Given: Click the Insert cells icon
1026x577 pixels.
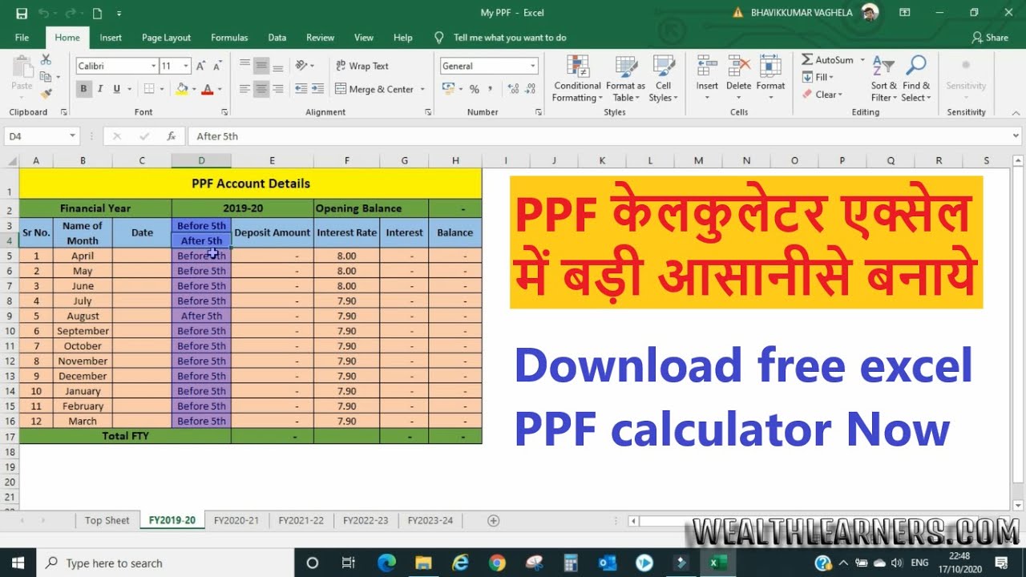Looking at the screenshot, I should [707, 67].
